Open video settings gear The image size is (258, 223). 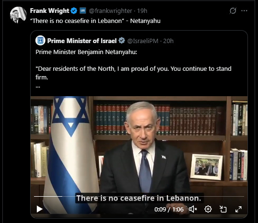tap(208, 209)
